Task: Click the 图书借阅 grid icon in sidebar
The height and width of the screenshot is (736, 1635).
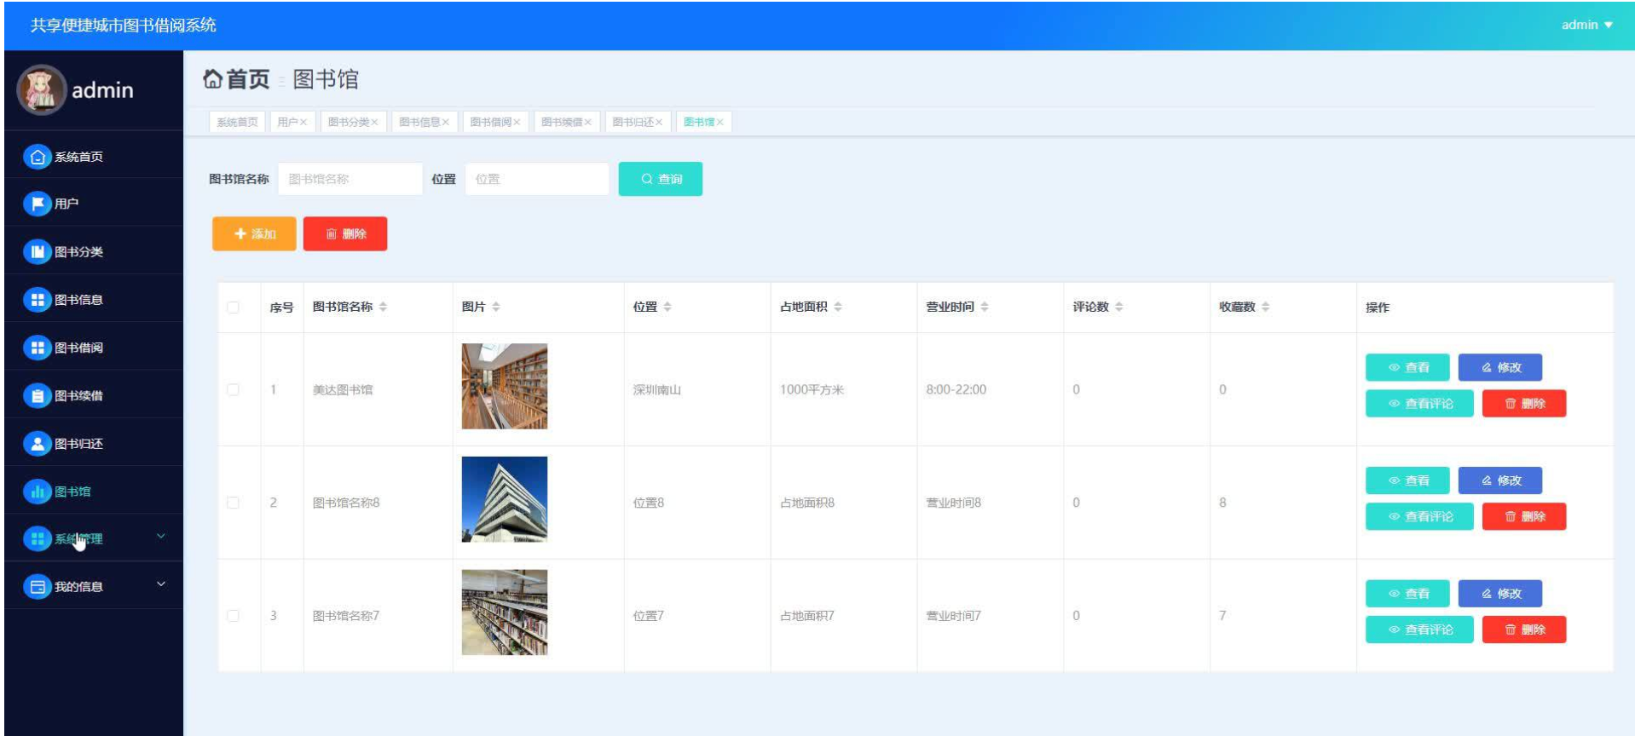Action: click(37, 348)
